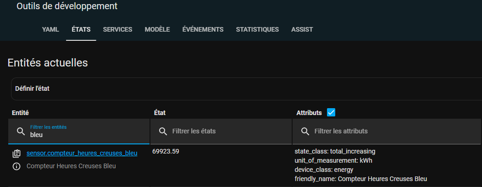The image size is (482, 187).
Task: Go to the MODÈLE tab
Action: [x=157, y=29]
